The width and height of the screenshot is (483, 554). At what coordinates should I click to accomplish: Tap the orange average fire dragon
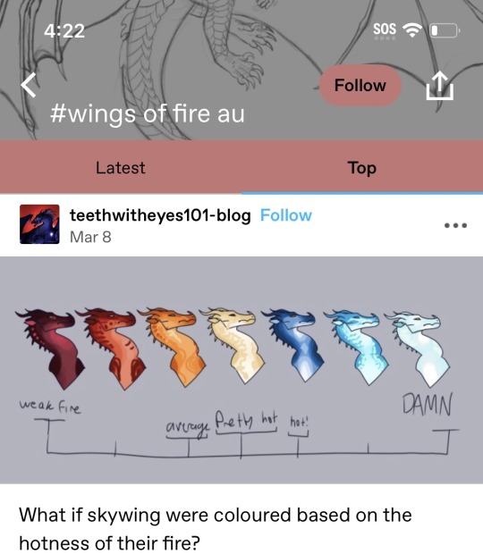(x=172, y=347)
